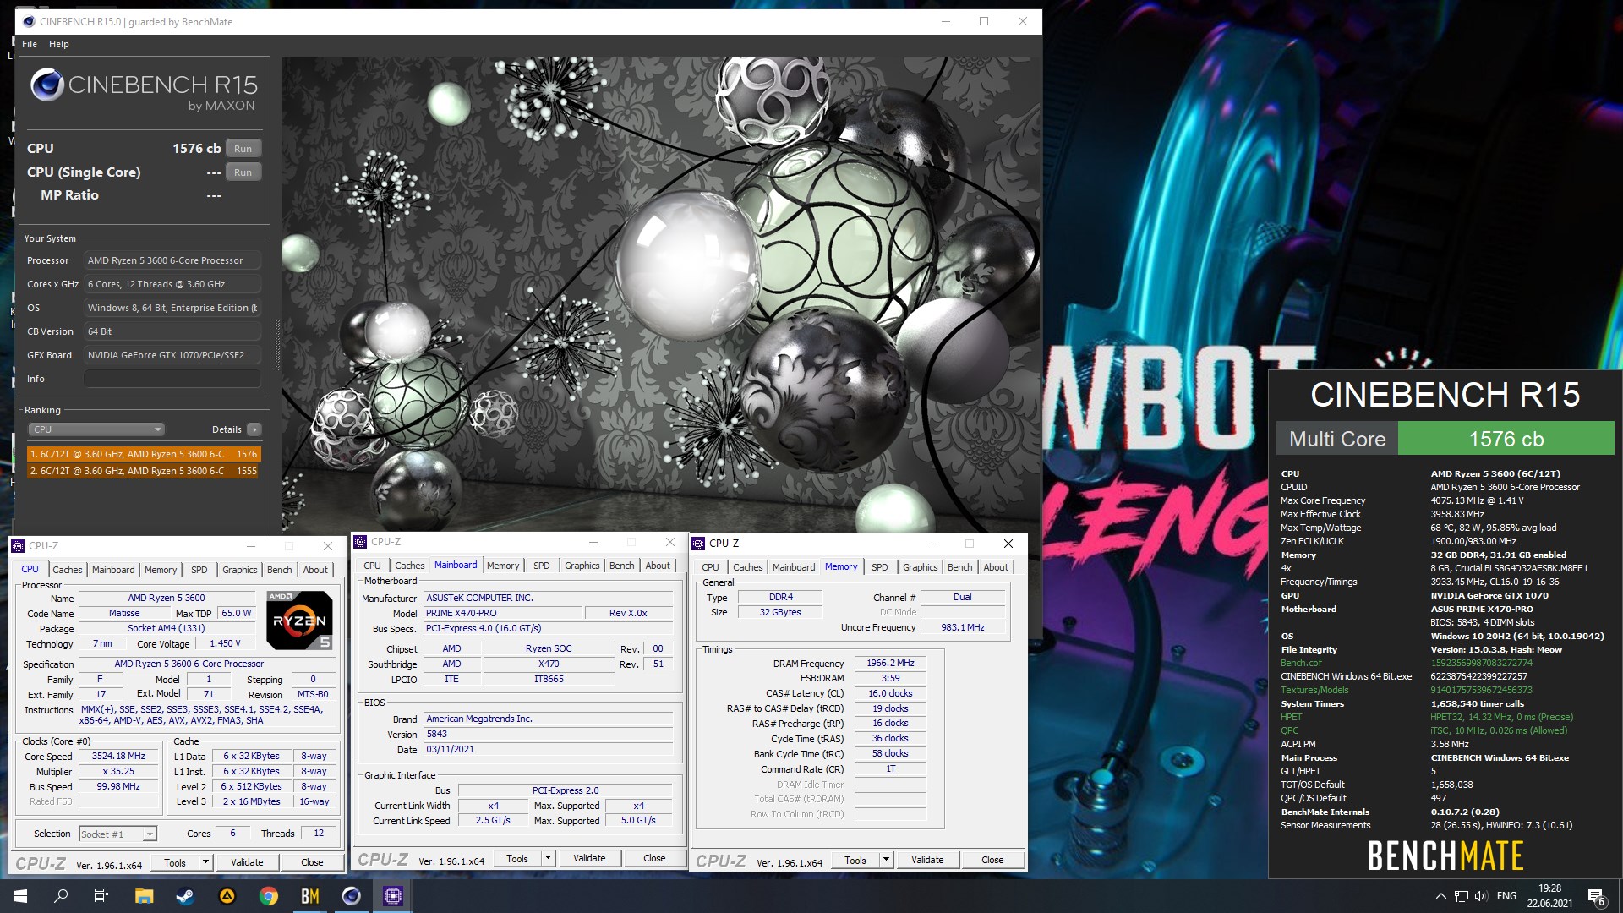Open CPU tab in middle CPU-Z window
Screen dimensions: 1623x913
pyautogui.click(x=372, y=566)
